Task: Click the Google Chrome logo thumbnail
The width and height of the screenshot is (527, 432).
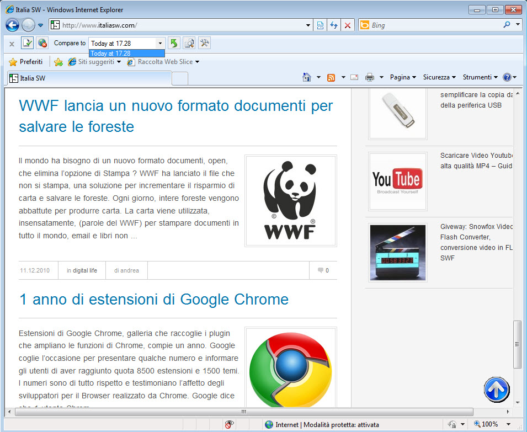Action: coord(291,368)
